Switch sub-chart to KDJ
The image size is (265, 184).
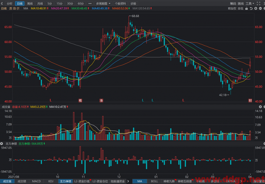(51, 181)
